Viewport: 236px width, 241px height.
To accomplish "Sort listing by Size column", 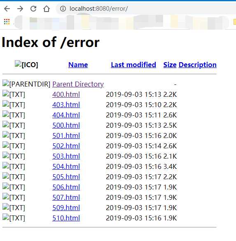I will click(x=170, y=65).
